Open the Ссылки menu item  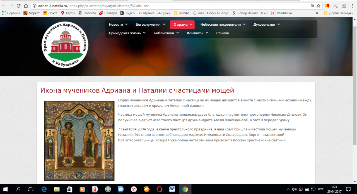[223, 33]
